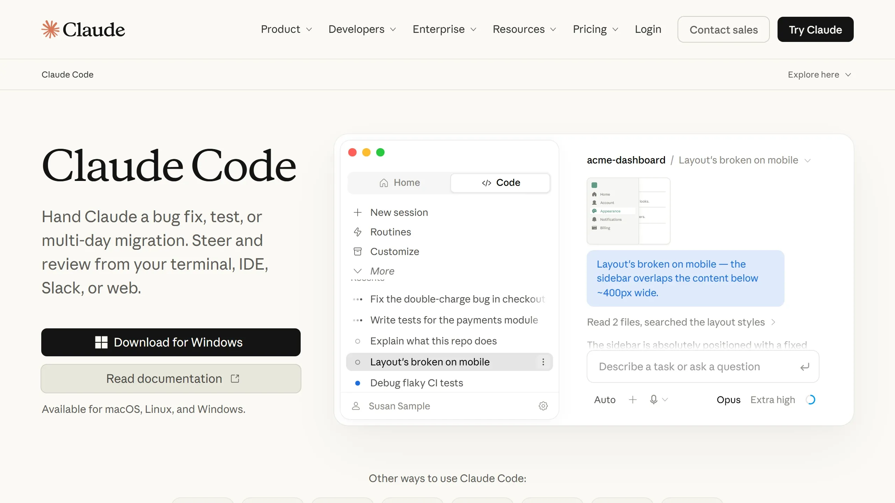Image resolution: width=895 pixels, height=503 pixels.
Task: Click the enter arrow icon in prompt box
Action: [805, 367]
